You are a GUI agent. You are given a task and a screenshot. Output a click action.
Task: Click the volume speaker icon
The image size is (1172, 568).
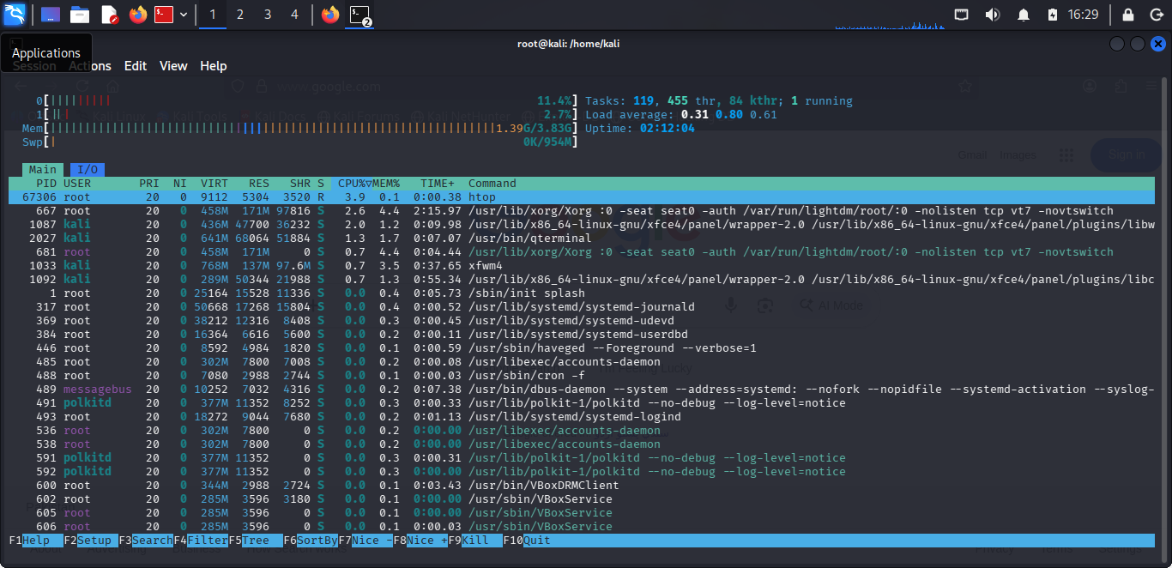pos(992,15)
